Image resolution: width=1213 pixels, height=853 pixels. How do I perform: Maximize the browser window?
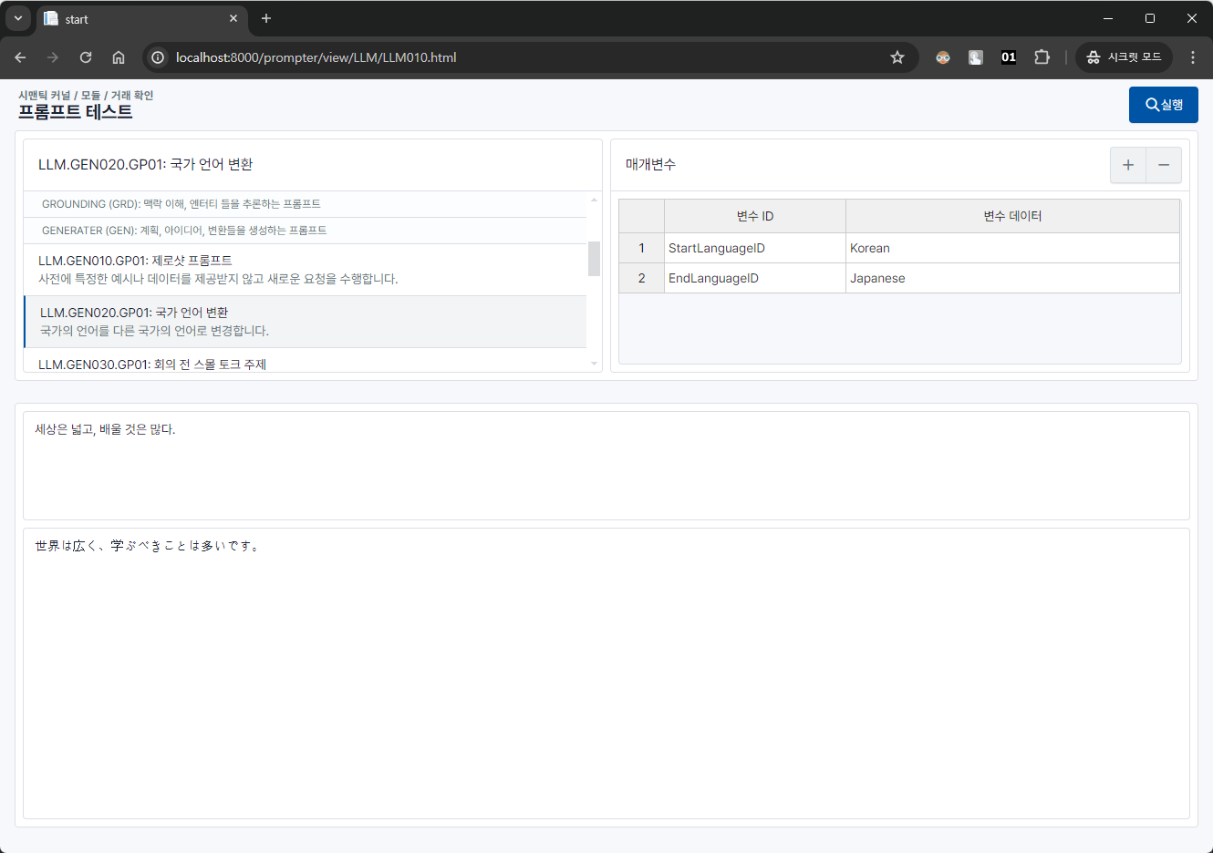1150,18
